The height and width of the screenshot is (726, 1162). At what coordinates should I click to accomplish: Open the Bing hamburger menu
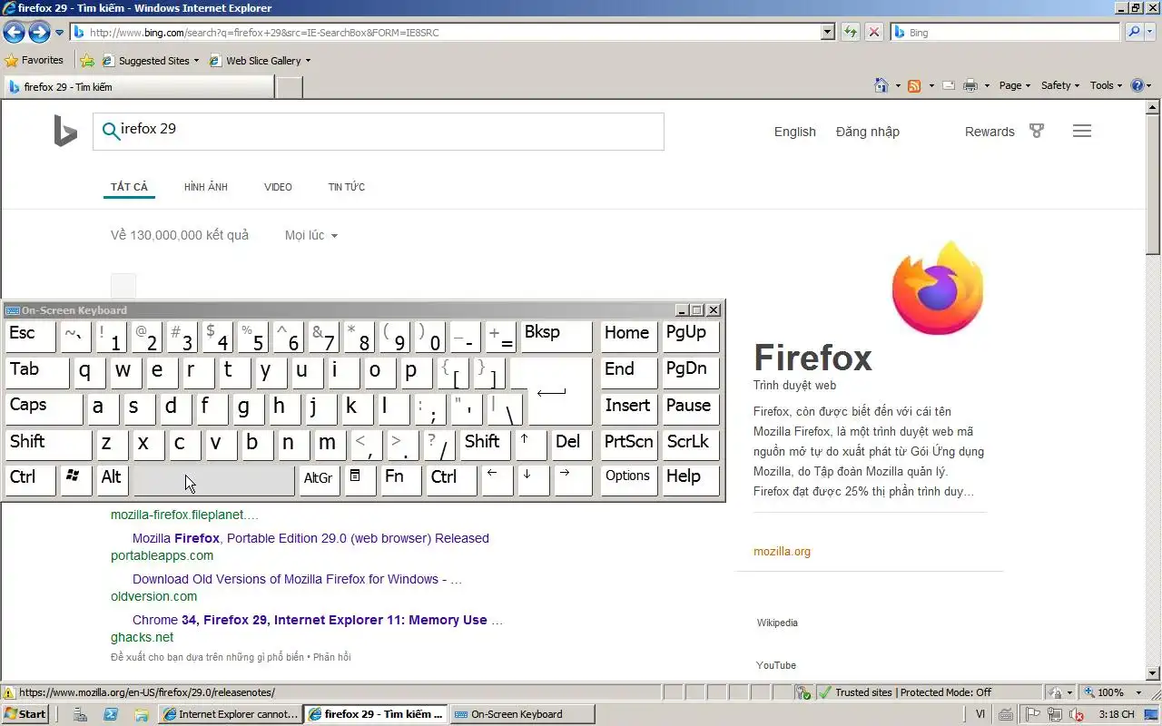(1081, 132)
